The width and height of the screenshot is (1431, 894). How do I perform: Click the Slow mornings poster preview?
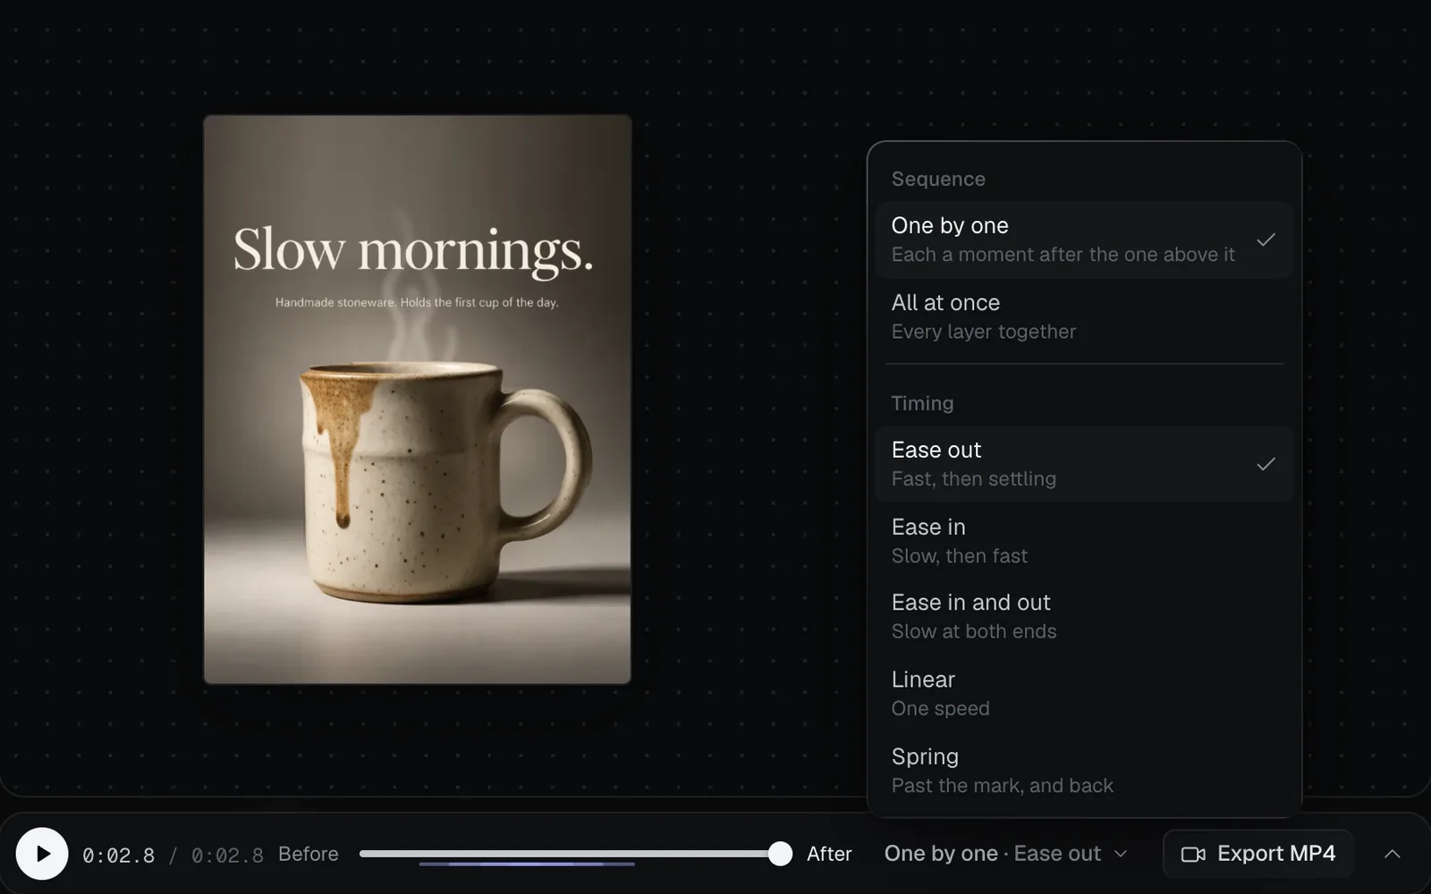(x=418, y=400)
